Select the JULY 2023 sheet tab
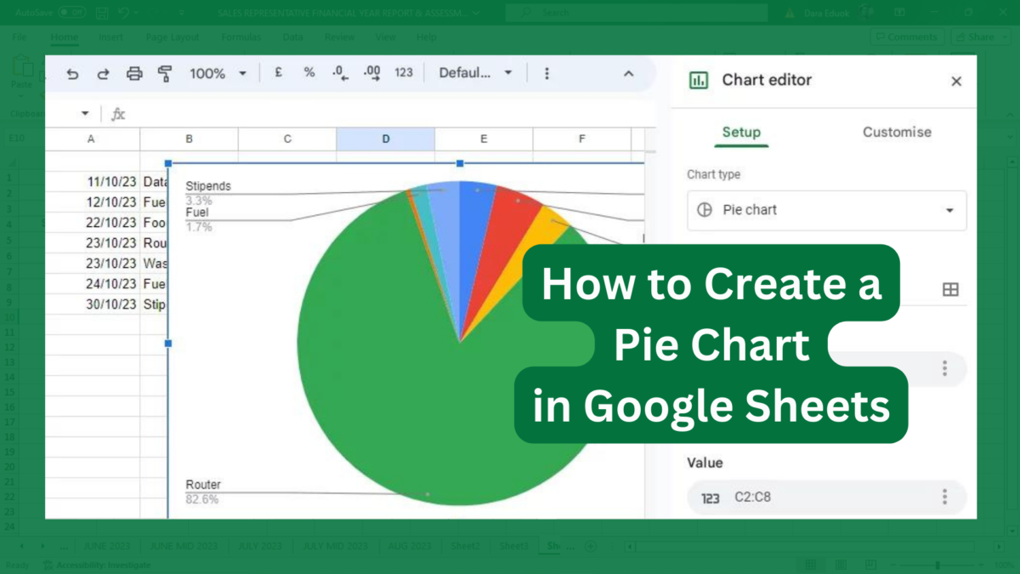The height and width of the screenshot is (574, 1020). 259,546
